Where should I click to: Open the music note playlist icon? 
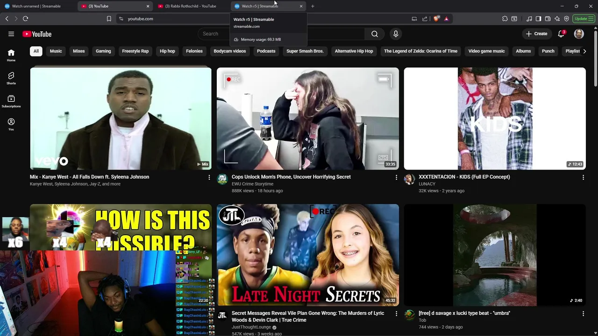coord(529,19)
